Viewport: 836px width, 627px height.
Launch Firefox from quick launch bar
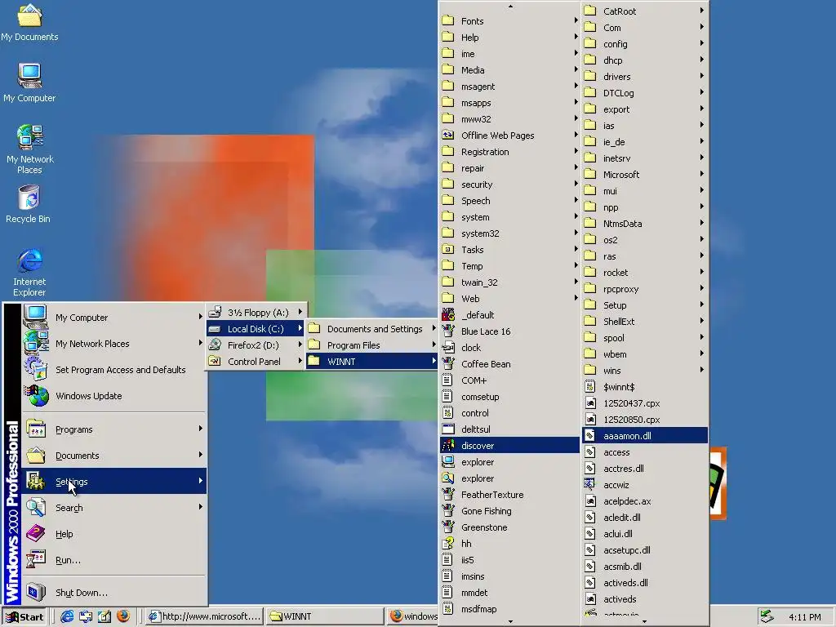tap(123, 616)
